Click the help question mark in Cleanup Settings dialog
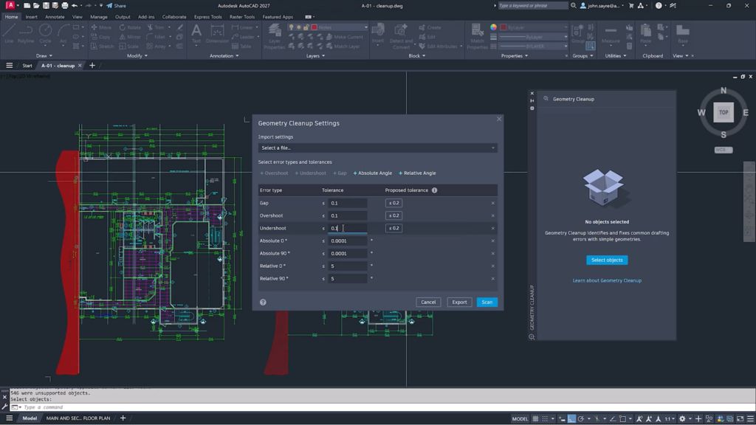The height and width of the screenshot is (425, 756). coord(263,302)
